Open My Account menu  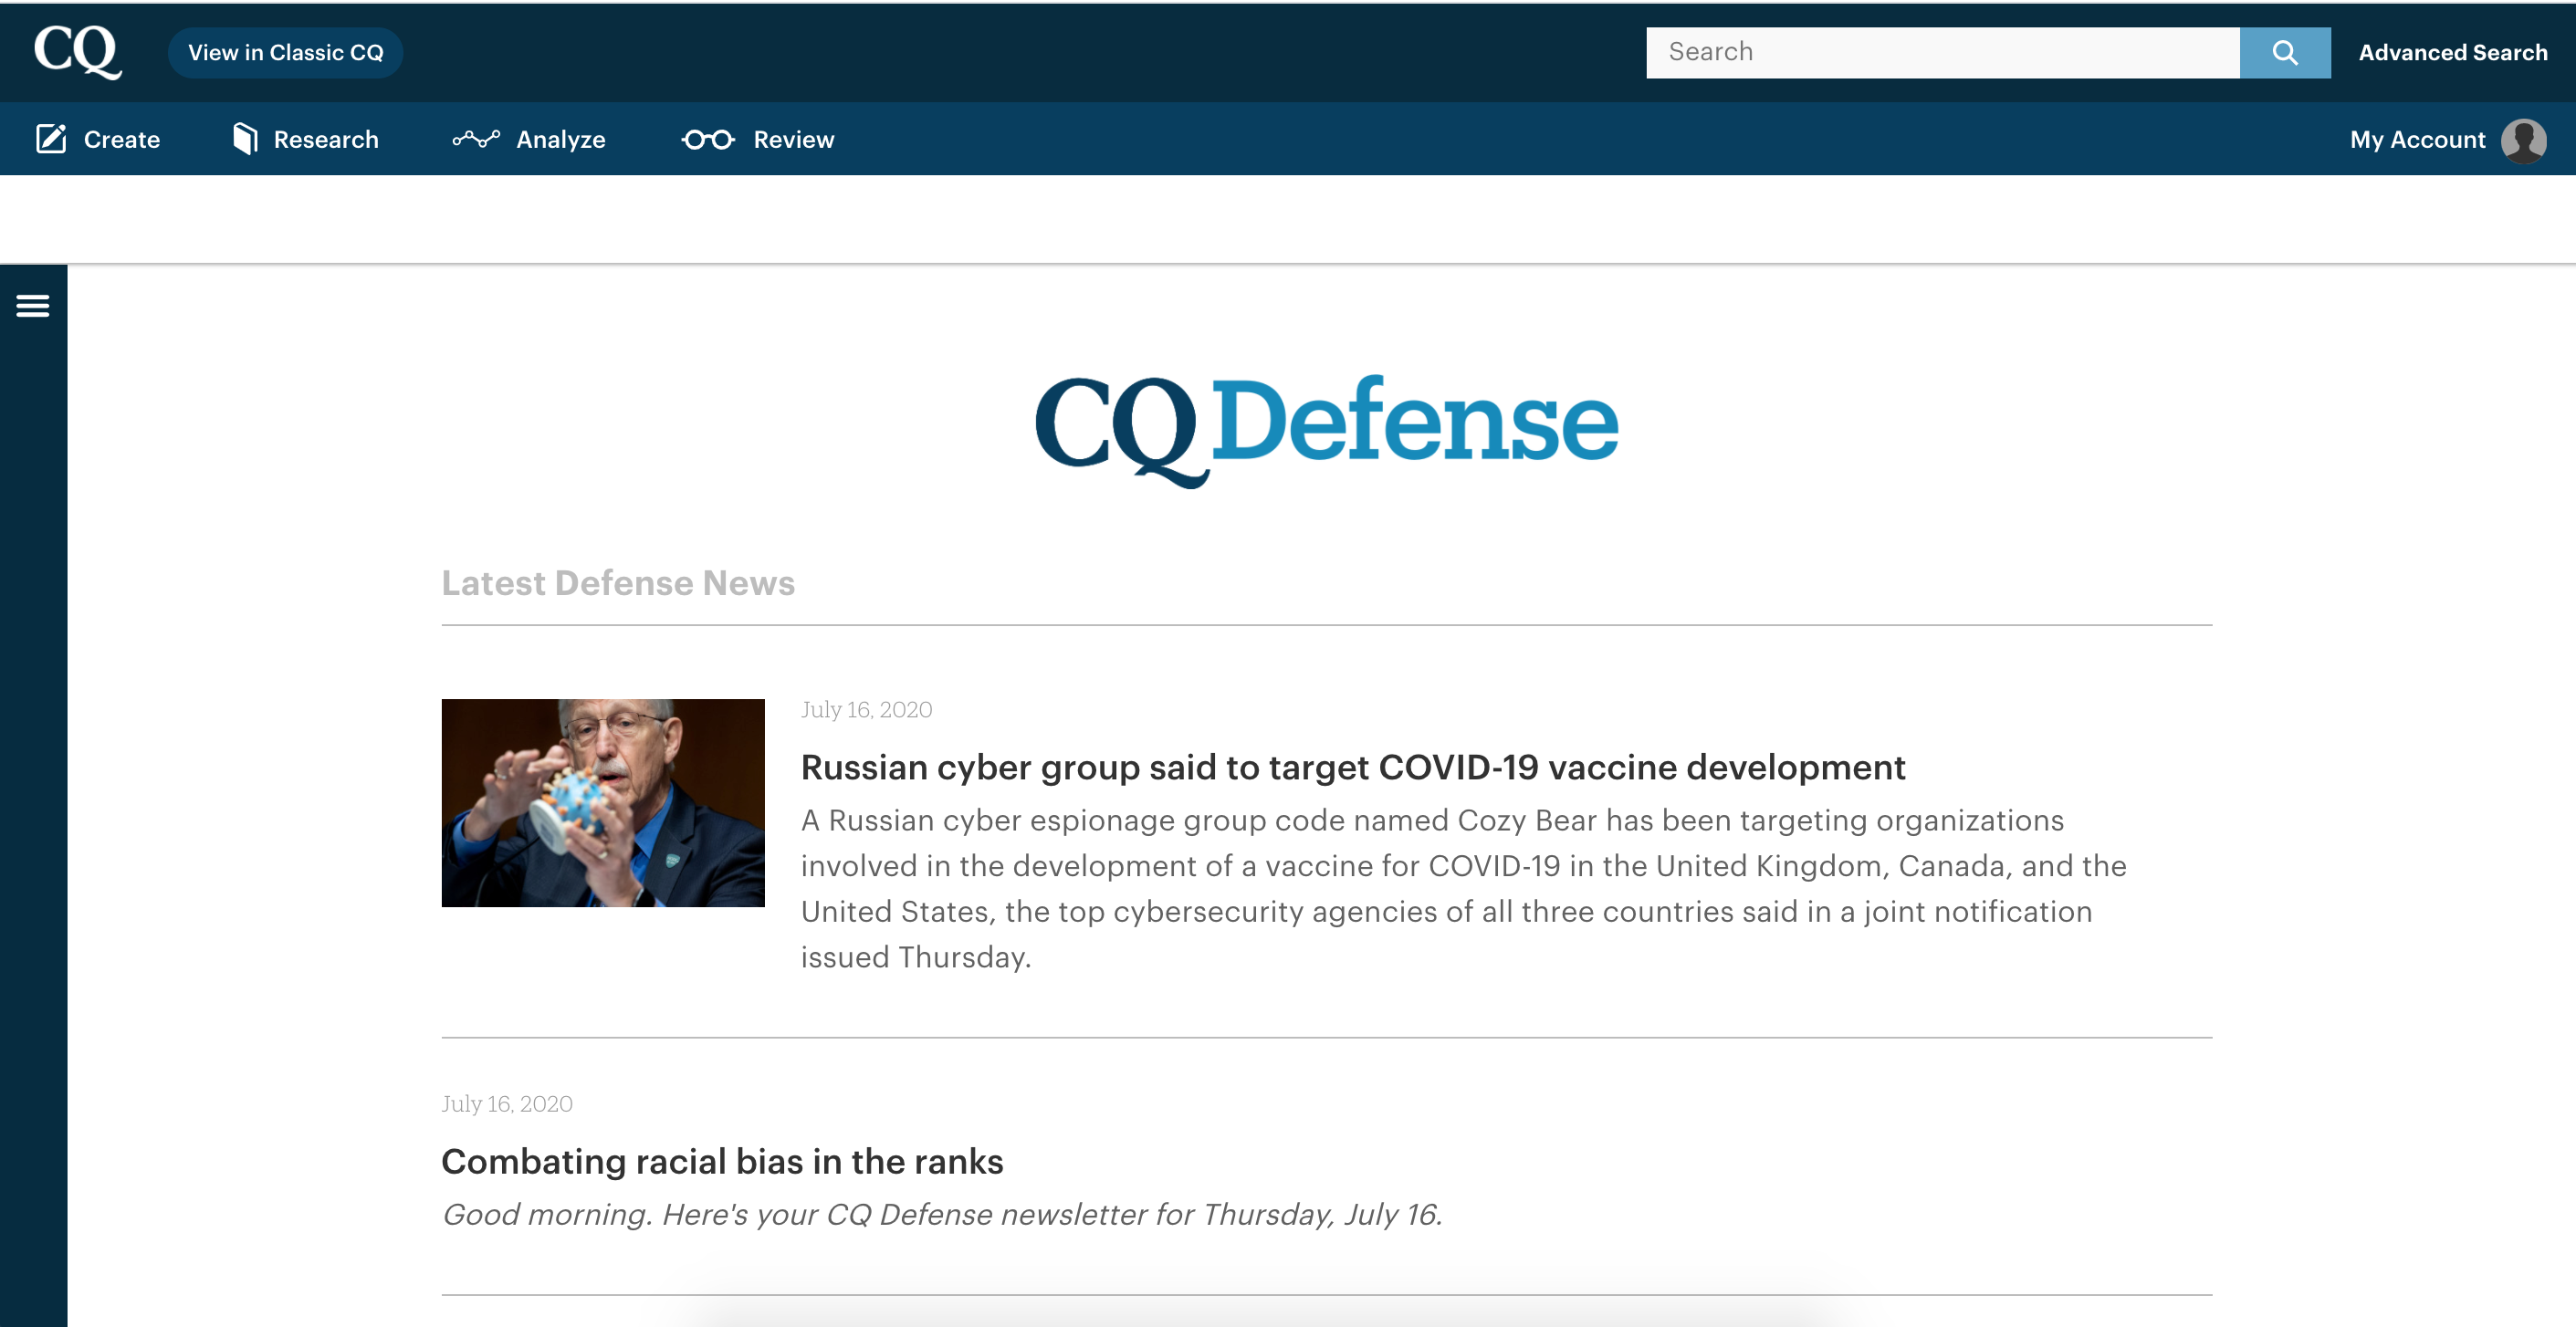point(2417,140)
